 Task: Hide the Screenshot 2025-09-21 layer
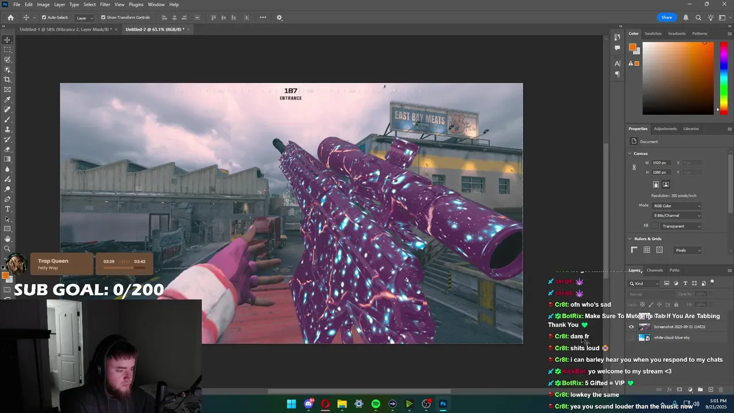point(631,327)
